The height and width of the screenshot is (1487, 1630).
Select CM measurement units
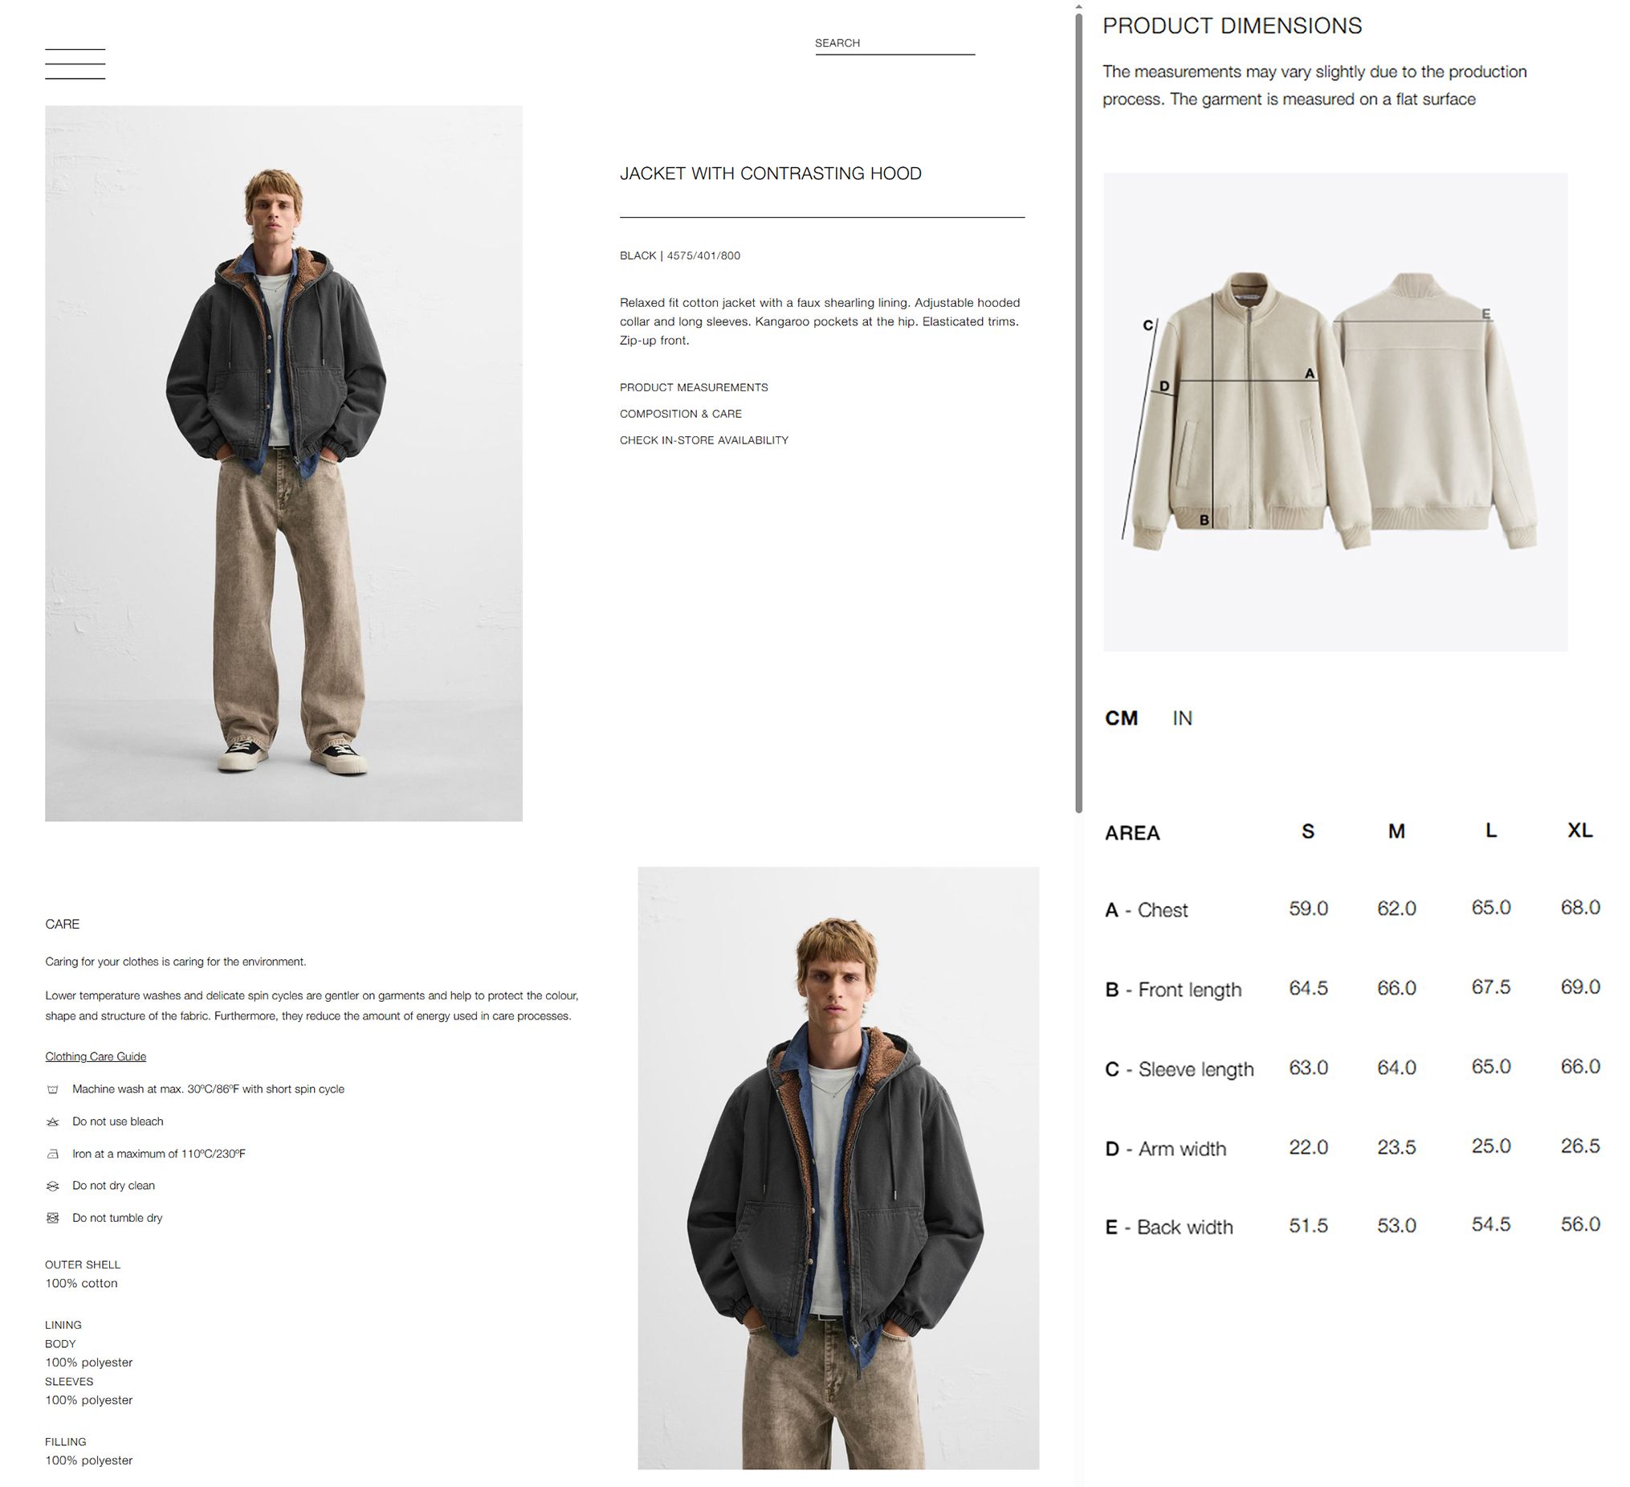pyautogui.click(x=1122, y=718)
